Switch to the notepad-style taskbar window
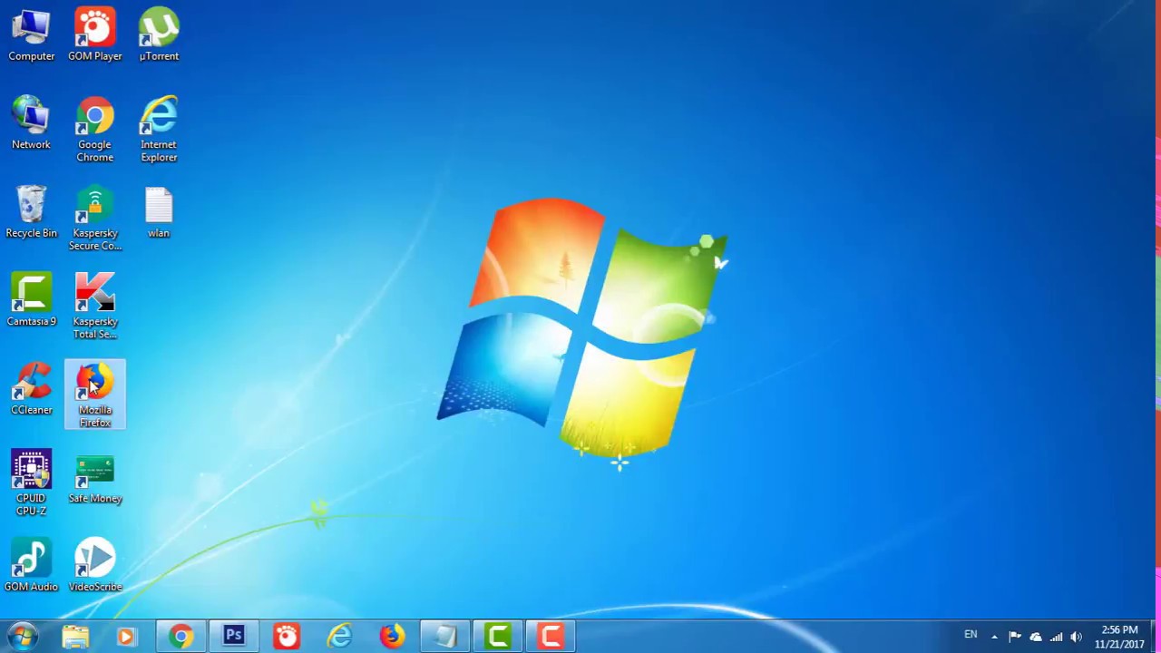 (444, 637)
